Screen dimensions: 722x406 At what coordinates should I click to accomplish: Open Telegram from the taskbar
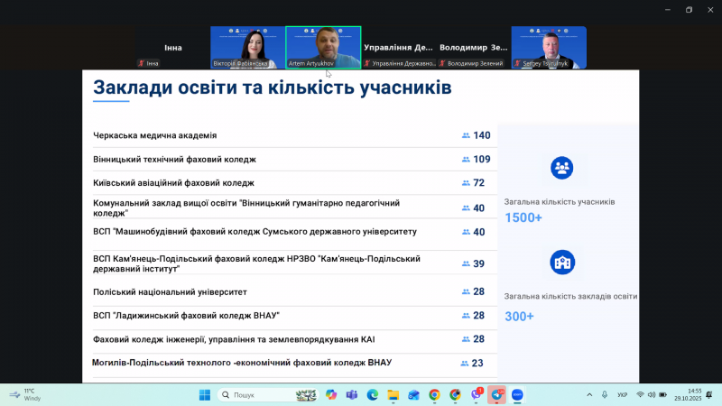coord(497,395)
